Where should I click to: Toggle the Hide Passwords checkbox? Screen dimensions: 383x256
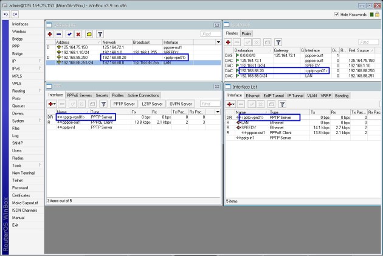pyautogui.click(x=337, y=15)
